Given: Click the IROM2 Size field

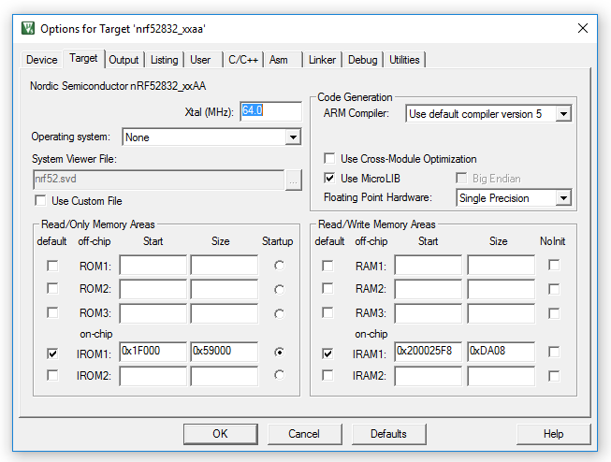Looking at the screenshot, I should pyautogui.click(x=224, y=376).
